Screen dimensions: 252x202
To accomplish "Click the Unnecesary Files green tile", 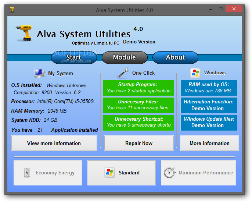I will [138, 105].
